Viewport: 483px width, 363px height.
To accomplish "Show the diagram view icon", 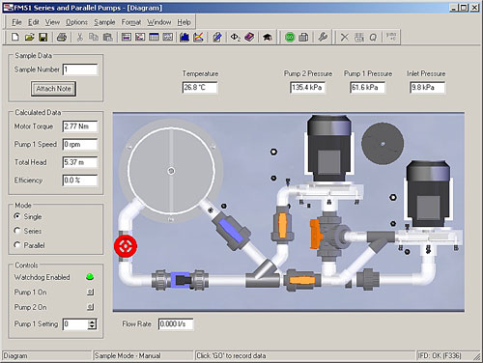I will click(140, 37).
